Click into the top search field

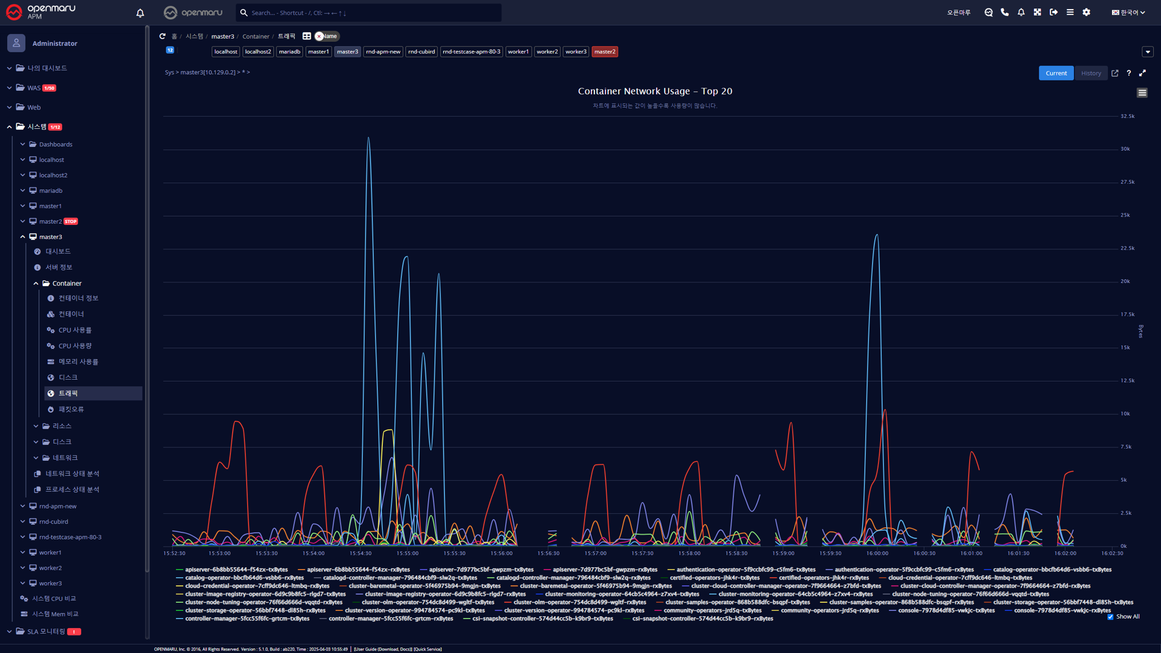point(369,13)
